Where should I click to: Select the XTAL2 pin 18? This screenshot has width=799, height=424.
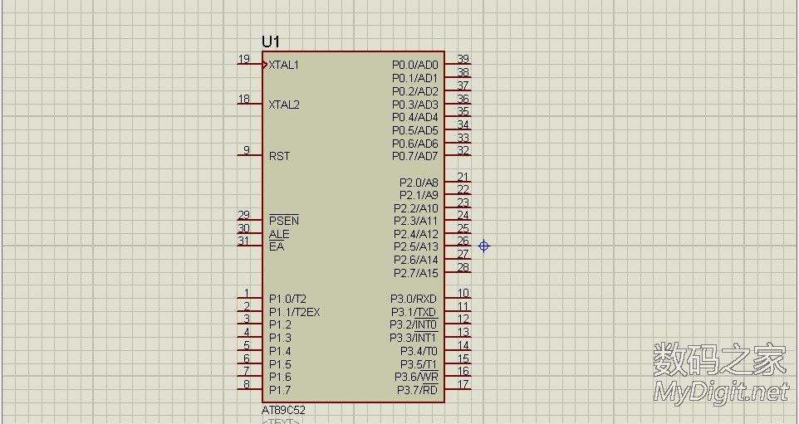[248, 105]
